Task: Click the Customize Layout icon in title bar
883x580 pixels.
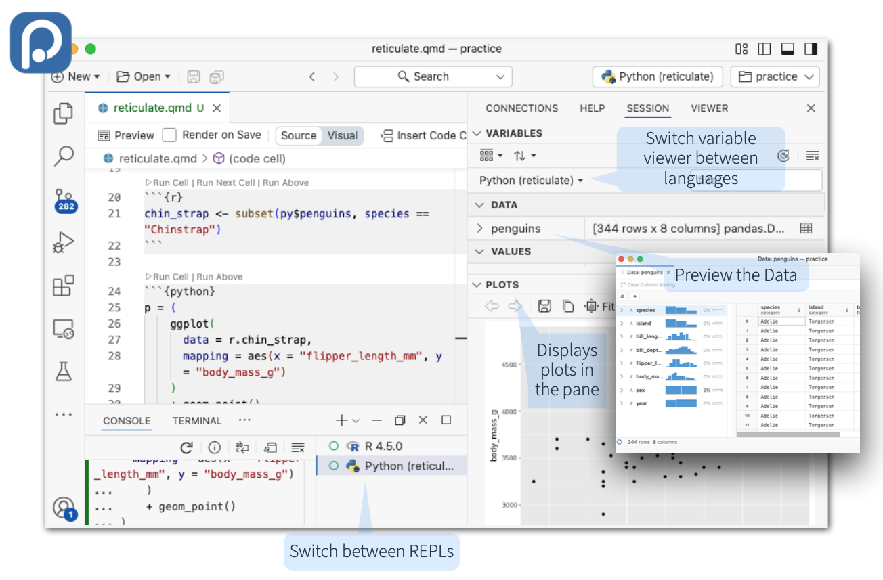Action: 741,49
